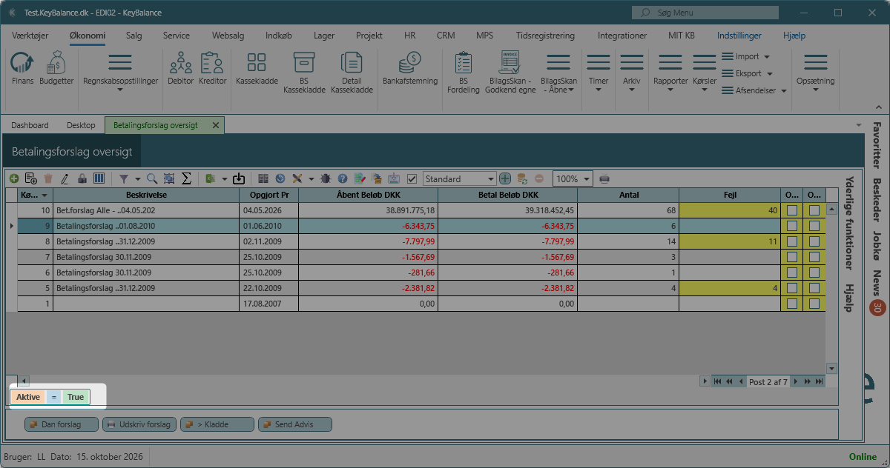890x468 pixels.
Task: Click the bug icon in grid toolbar
Action: 326,178
